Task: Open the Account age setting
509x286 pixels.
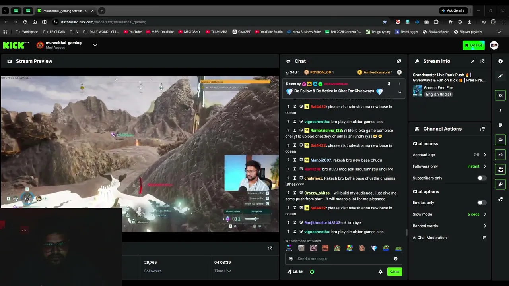Action: click(449, 155)
